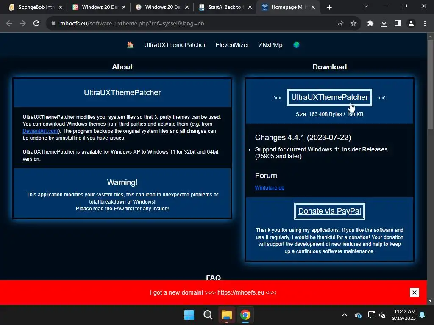Click the UltraUXThemePatcher download button
This screenshot has width=434, height=325.
click(x=329, y=97)
